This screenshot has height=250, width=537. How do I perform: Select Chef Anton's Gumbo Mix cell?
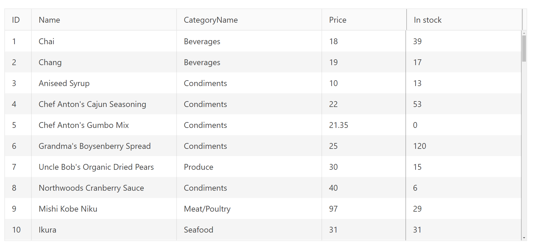[84, 125]
